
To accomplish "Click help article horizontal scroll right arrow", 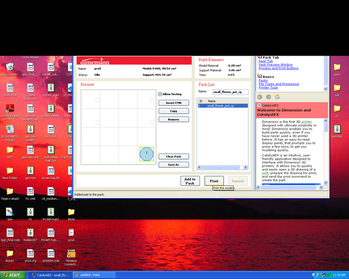I will [x=321, y=187].
